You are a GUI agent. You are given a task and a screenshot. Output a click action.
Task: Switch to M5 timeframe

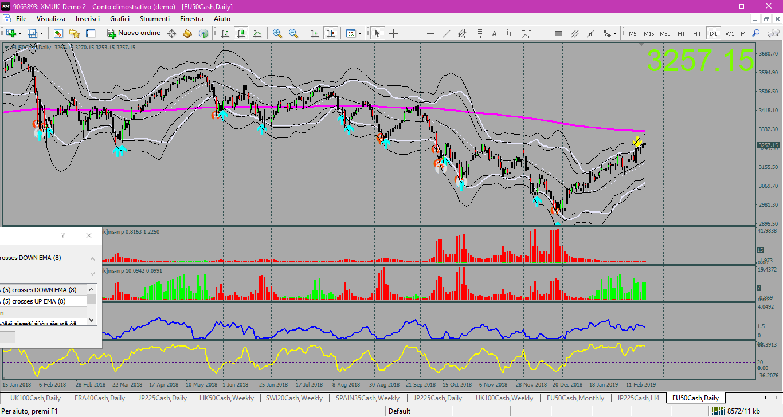click(x=633, y=33)
